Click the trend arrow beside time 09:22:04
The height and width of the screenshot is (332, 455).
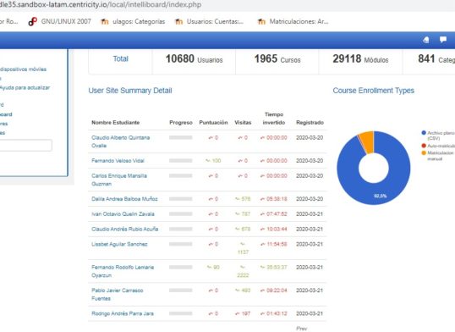pyautogui.click(x=262, y=290)
